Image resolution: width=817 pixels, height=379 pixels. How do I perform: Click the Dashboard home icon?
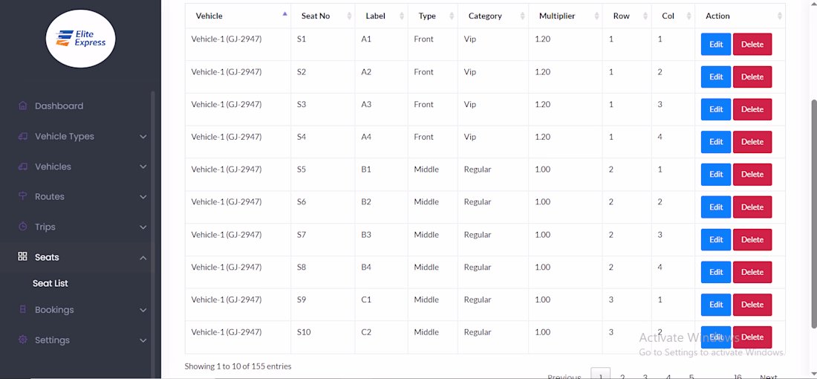point(22,106)
